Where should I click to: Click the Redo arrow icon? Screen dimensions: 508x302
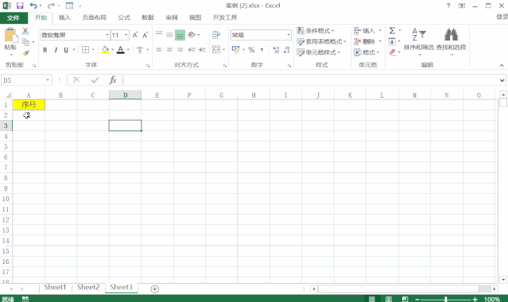pyautogui.click(x=51, y=6)
